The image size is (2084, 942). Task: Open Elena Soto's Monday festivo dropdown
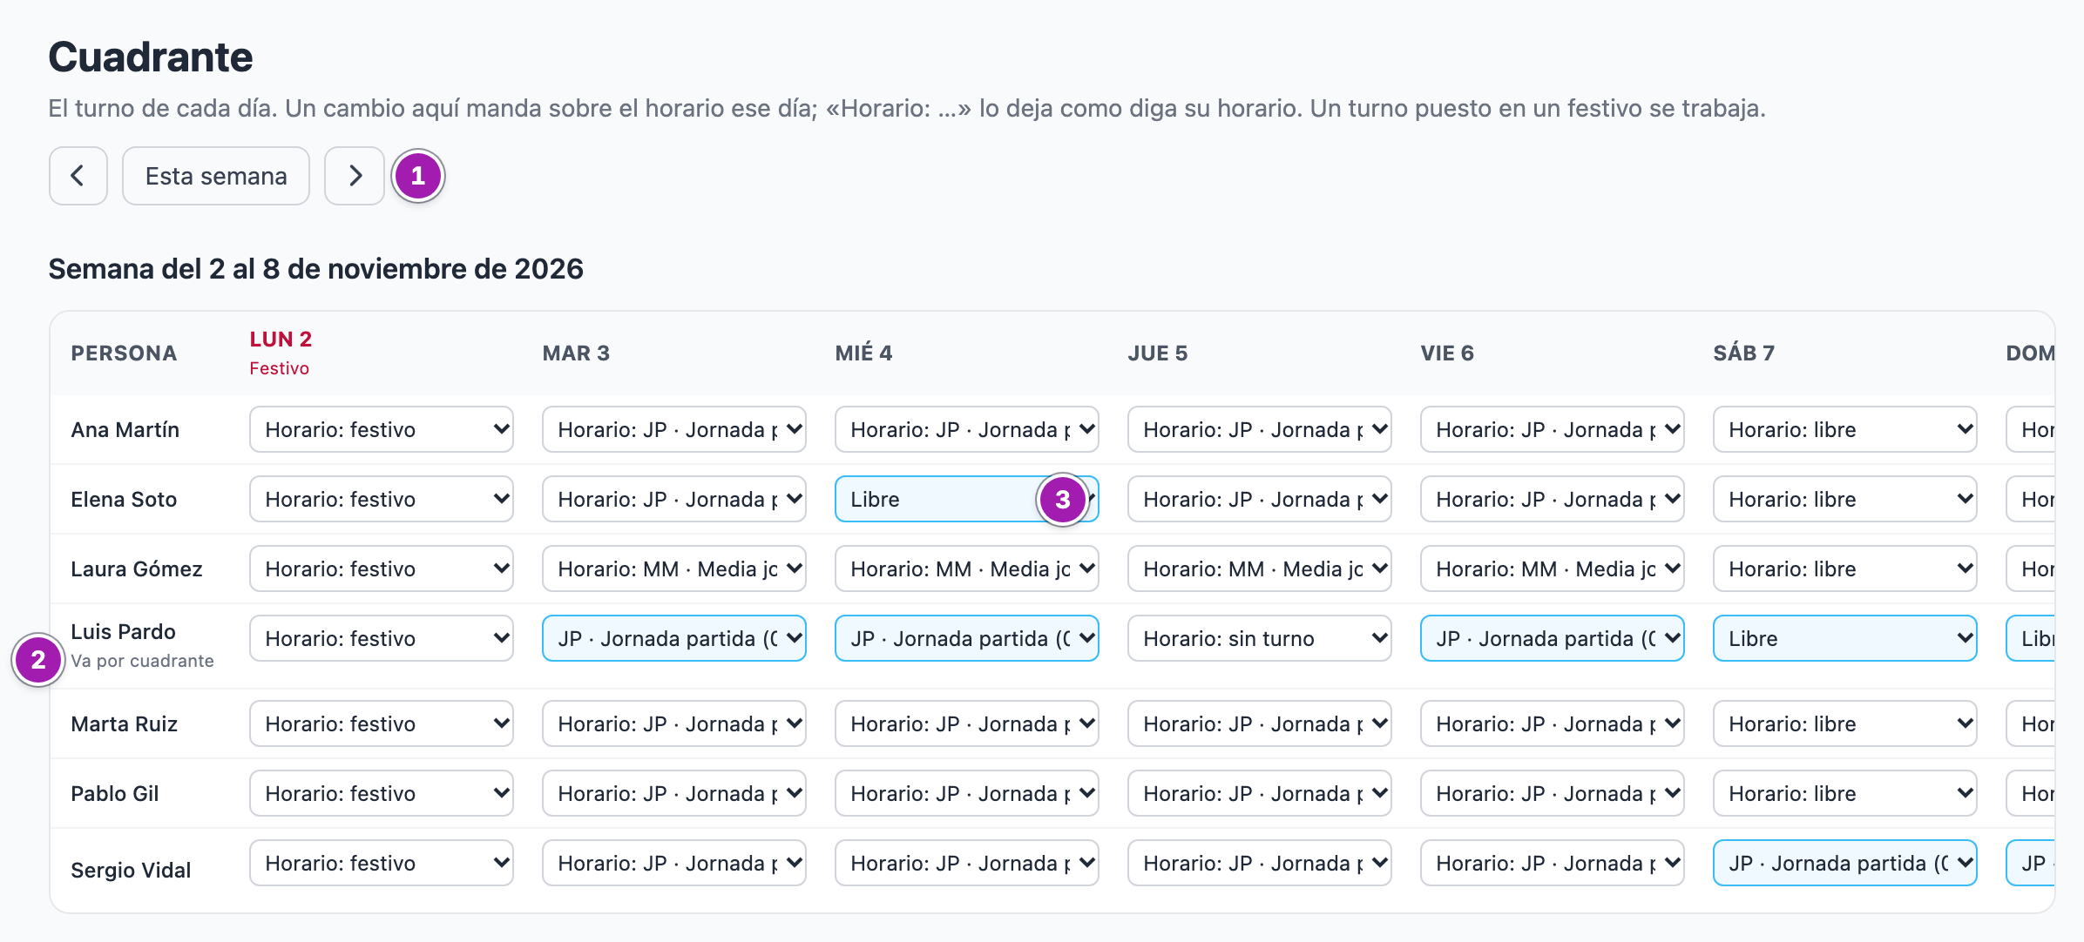tap(382, 499)
